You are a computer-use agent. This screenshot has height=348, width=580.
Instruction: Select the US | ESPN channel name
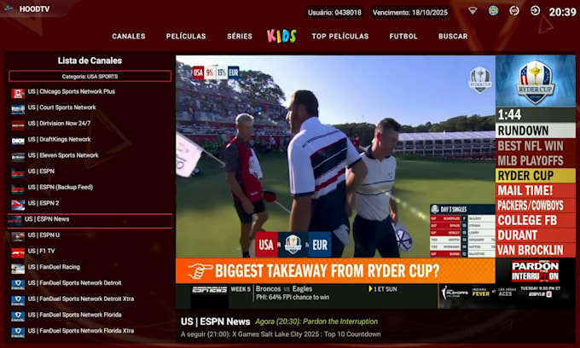[41, 171]
